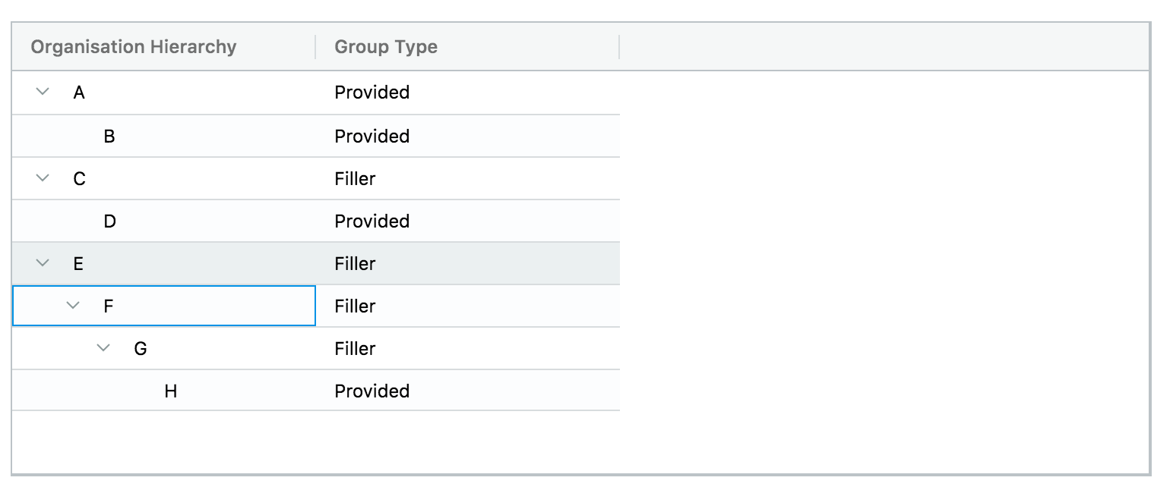The image size is (1173, 490).
Task: Collapse the G group chevron
Action: tap(103, 348)
